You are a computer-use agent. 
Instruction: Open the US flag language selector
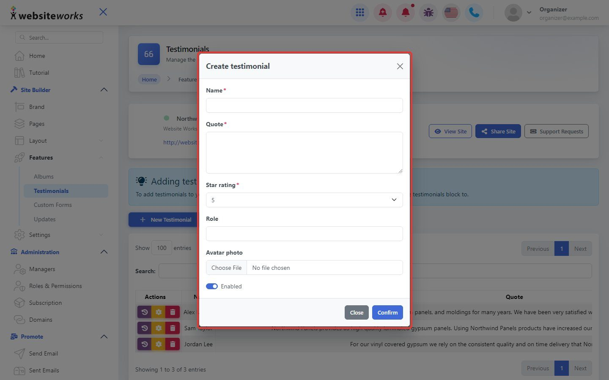click(451, 13)
